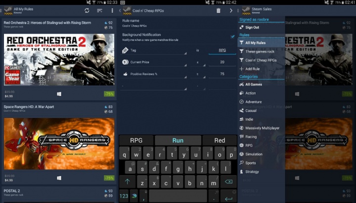The width and height of the screenshot is (356, 203).
Task: Select the Strategy category
Action: tap(262, 172)
